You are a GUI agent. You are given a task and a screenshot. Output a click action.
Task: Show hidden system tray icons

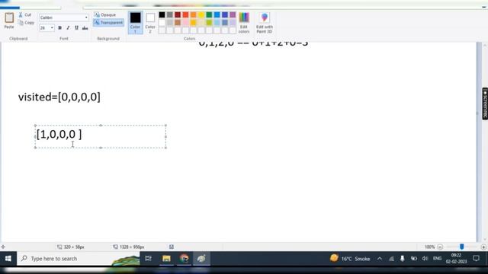point(380,259)
